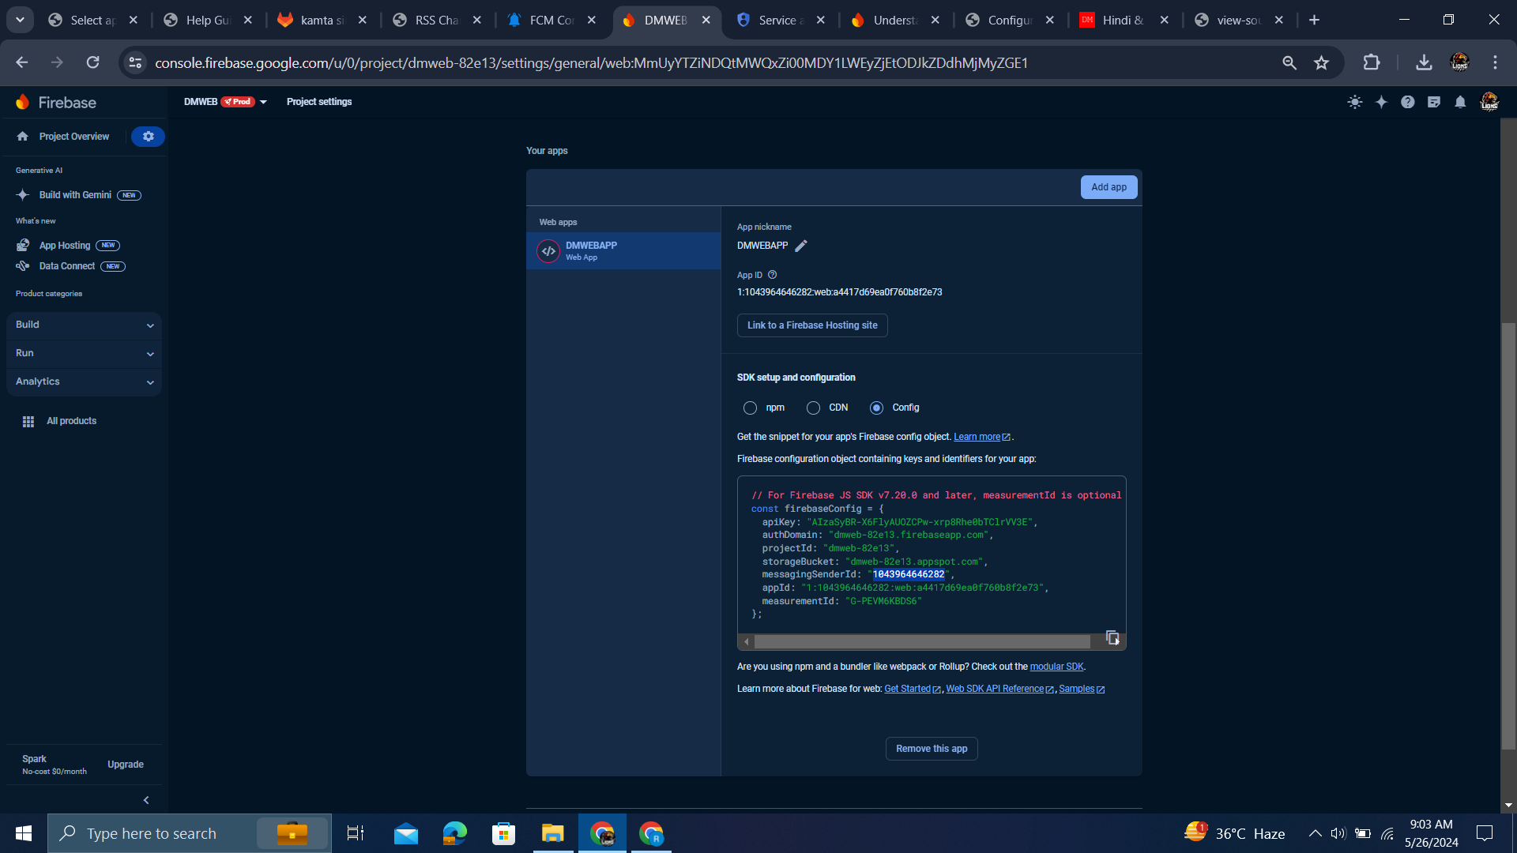Open the Gemini sparkle icon in header

[1381, 102]
